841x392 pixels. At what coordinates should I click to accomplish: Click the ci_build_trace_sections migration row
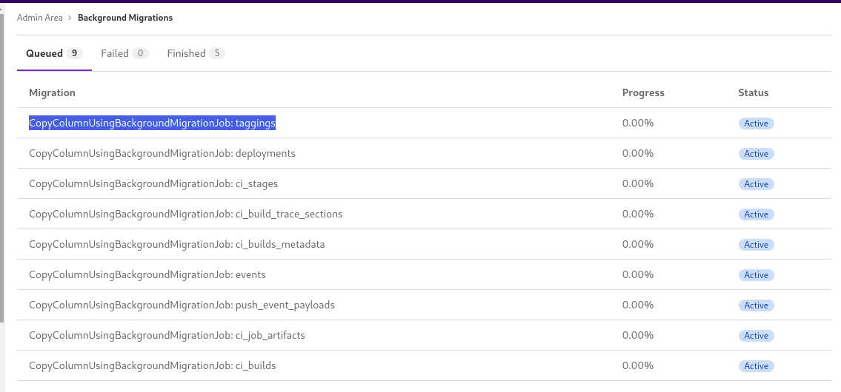click(185, 214)
